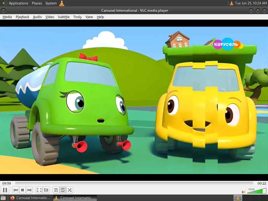Stop the video playback
The height and width of the screenshot is (201, 268).
pos(23,190)
